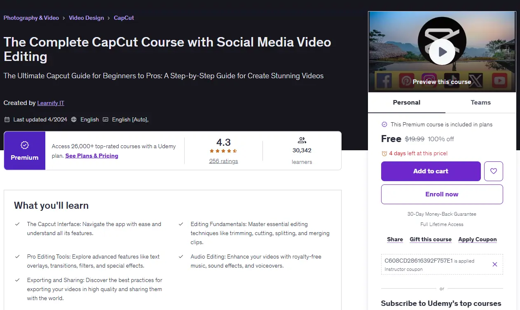Click 30-Day Money-Back Guarantee text
Viewport: 520px width, 310px height.
click(x=442, y=214)
